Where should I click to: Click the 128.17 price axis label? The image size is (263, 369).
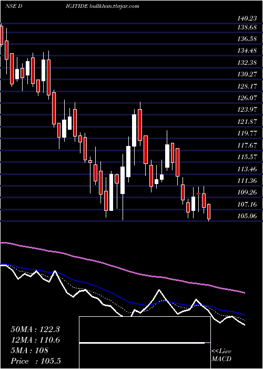[x=247, y=86]
